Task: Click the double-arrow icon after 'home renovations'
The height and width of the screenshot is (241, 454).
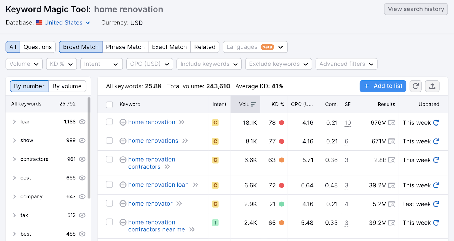Action: (x=185, y=141)
